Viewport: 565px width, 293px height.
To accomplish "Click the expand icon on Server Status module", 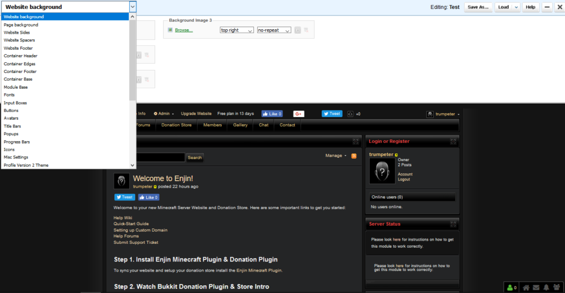I will [454, 224].
